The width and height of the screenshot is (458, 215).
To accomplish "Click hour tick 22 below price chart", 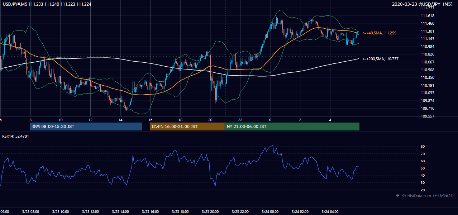I will click(x=240, y=120).
